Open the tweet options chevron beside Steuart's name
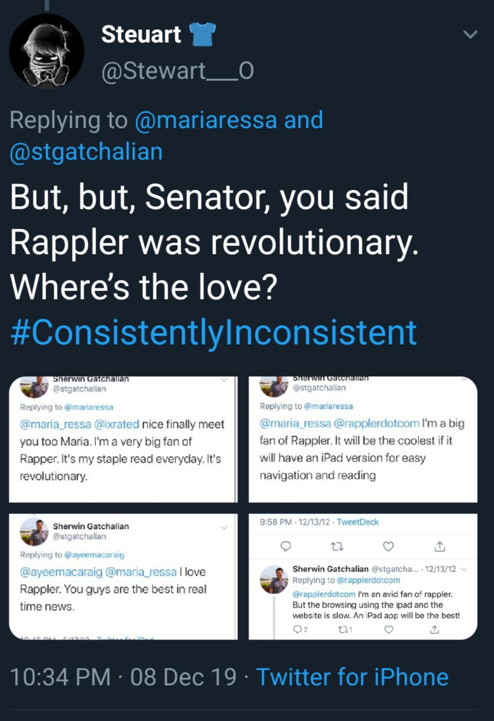 [x=470, y=35]
